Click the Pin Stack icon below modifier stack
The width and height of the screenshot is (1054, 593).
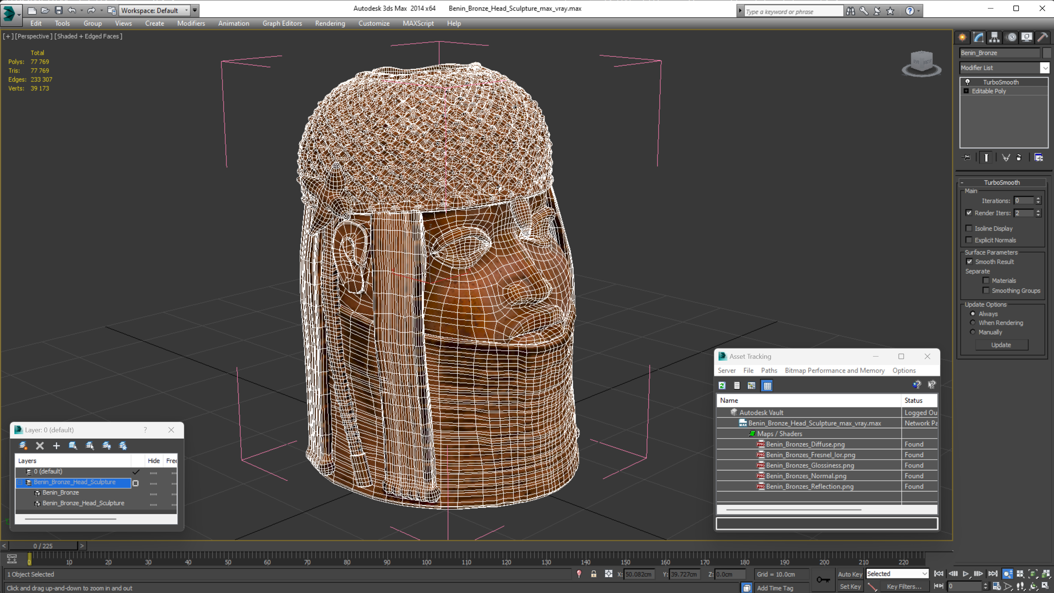coord(966,157)
